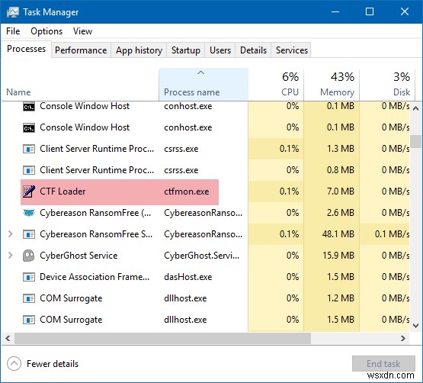Click the horizontal scrollbar right arrow
The height and width of the screenshot is (383, 423).
[403, 338]
